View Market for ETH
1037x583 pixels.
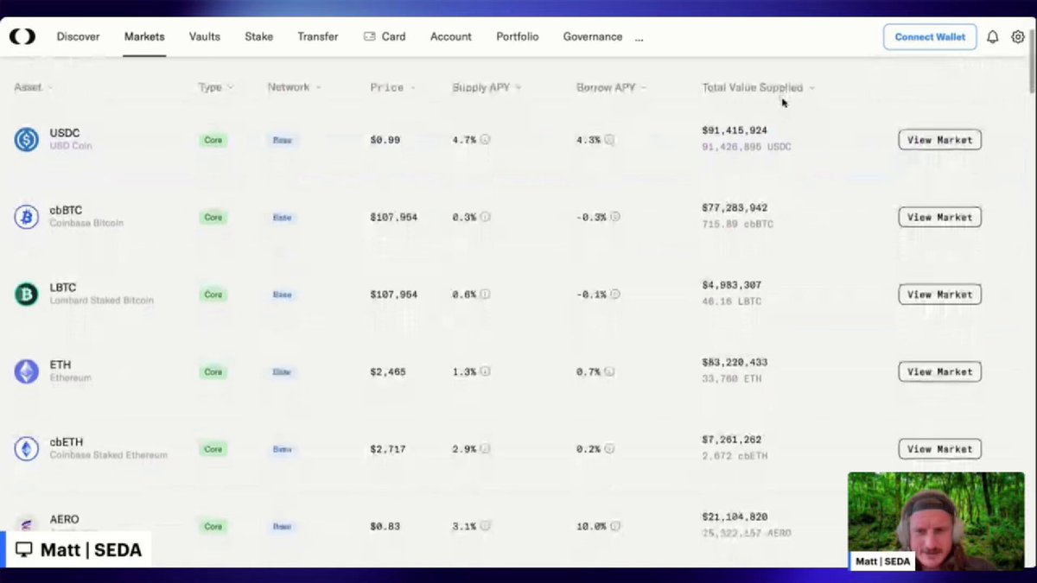pos(939,372)
